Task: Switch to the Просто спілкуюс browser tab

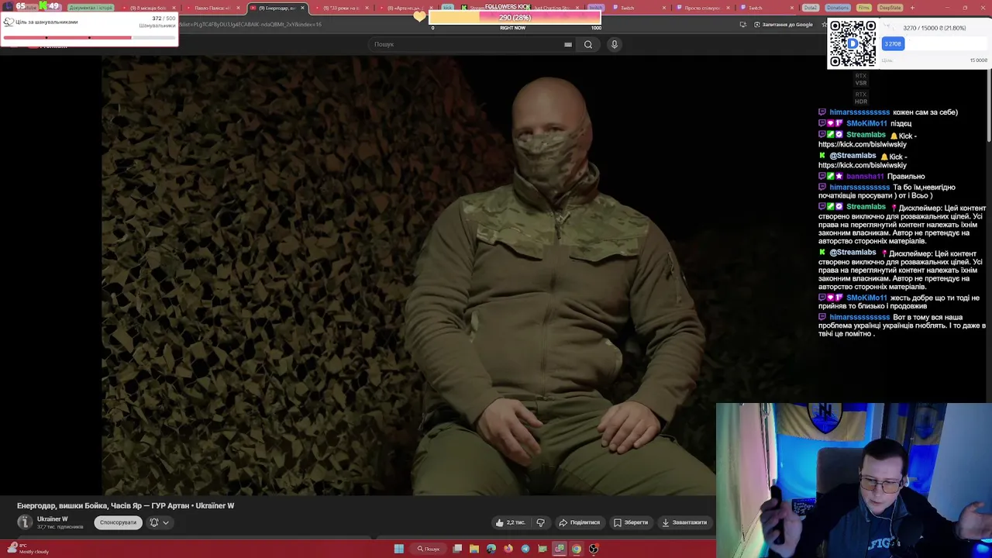Action: 701,8
